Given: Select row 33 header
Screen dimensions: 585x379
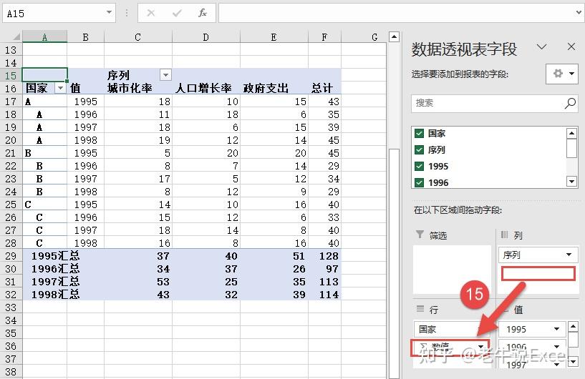Looking at the screenshot, I should [x=11, y=307].
